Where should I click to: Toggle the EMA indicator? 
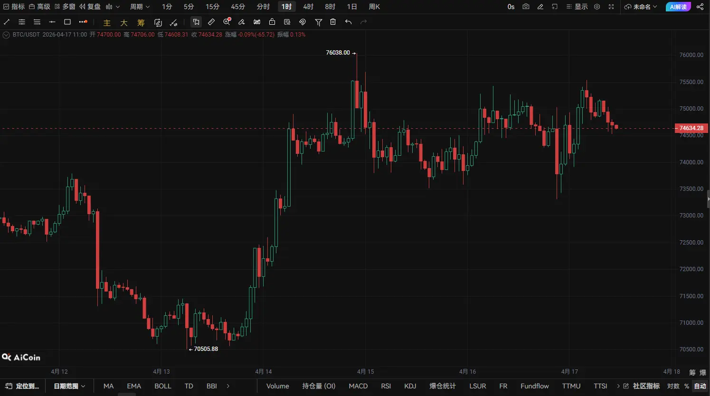tap(134, 386)
